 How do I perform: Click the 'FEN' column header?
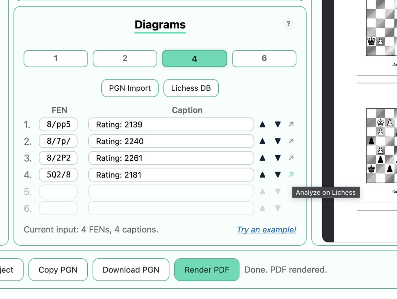(x=60, y=110)
